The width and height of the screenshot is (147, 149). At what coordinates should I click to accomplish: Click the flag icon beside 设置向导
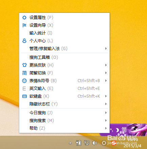24,25
